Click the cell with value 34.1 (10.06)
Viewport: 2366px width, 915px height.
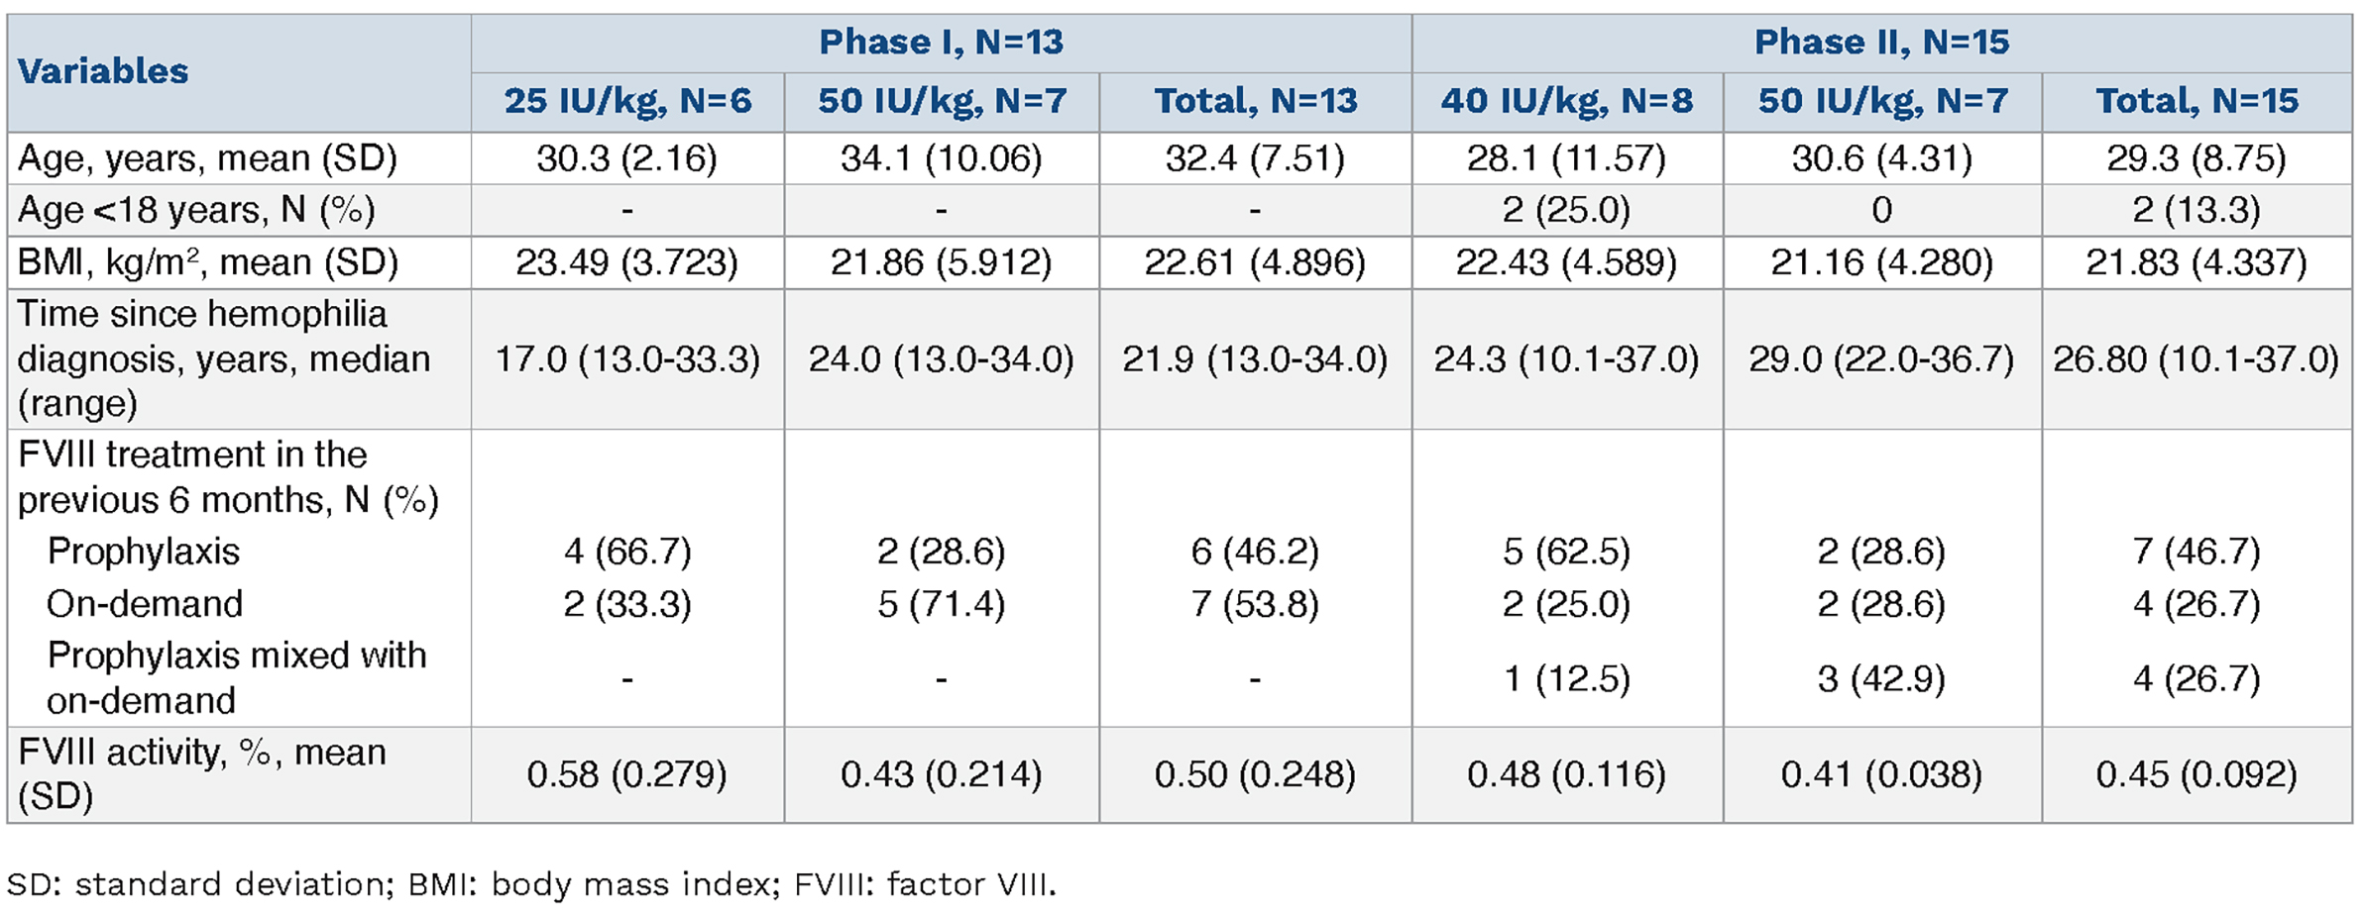click(x=941, y=158)
